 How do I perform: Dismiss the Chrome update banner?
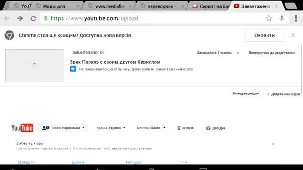coord(294,35)
